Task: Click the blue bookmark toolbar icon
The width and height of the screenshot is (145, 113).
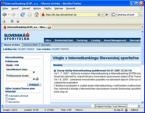Action: (12, 21)
